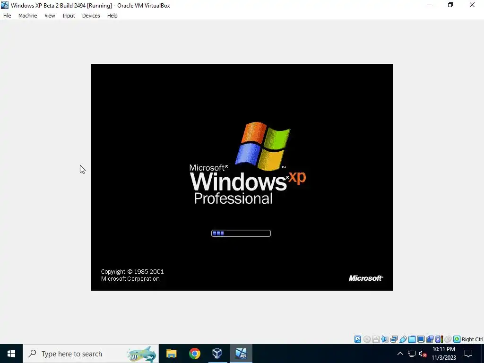484x363 pixels.
Task: Open the Help menu
Action: (112, 16)
